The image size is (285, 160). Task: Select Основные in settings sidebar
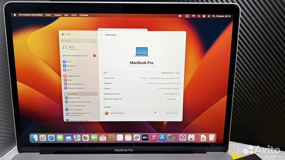click(81, 94)
